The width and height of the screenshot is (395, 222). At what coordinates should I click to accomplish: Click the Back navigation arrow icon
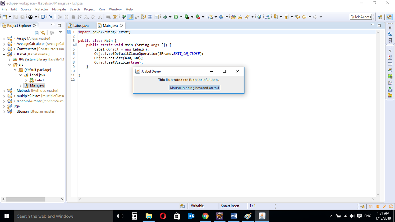[305, 17]
